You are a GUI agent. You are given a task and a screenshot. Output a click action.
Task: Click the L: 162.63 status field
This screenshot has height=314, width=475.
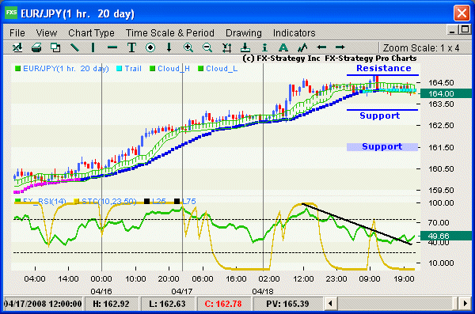[x=167, y=304]
